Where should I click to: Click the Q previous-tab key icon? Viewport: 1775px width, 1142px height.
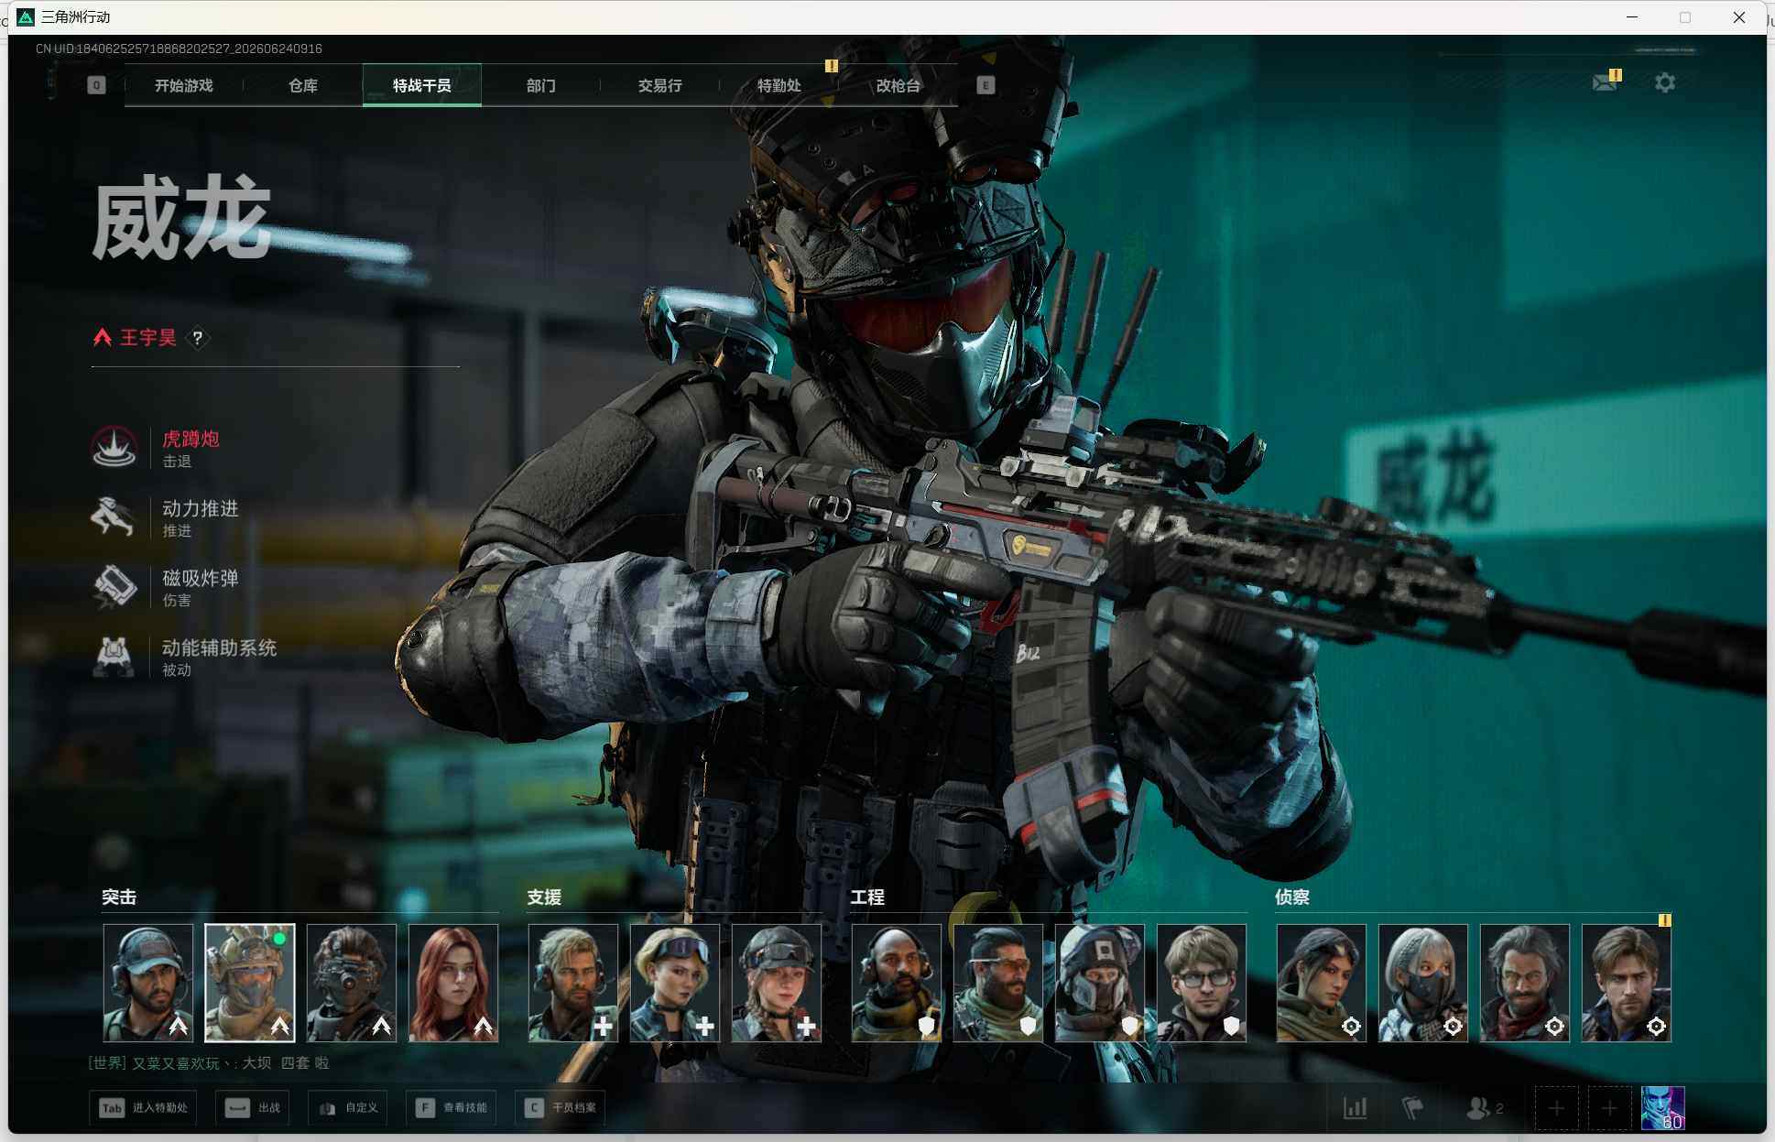[96, 85]
